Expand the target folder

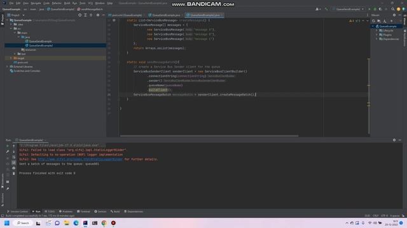point(11,58)
